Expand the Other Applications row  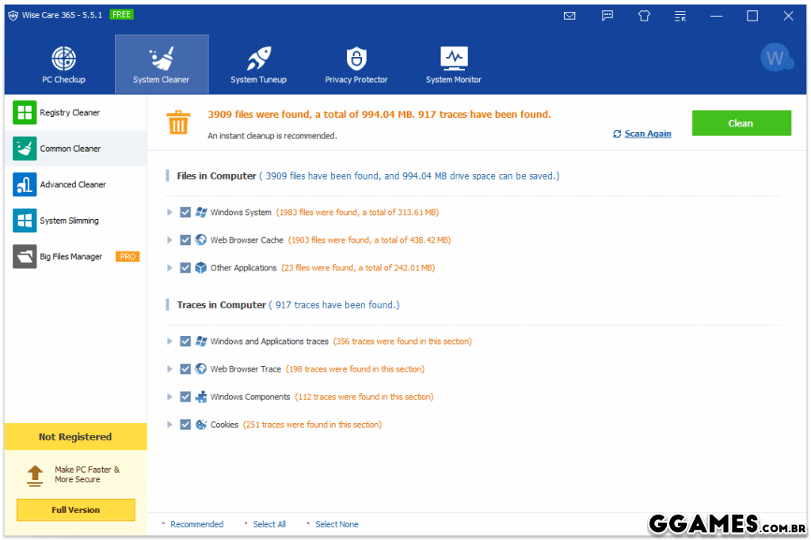(169, 268)
